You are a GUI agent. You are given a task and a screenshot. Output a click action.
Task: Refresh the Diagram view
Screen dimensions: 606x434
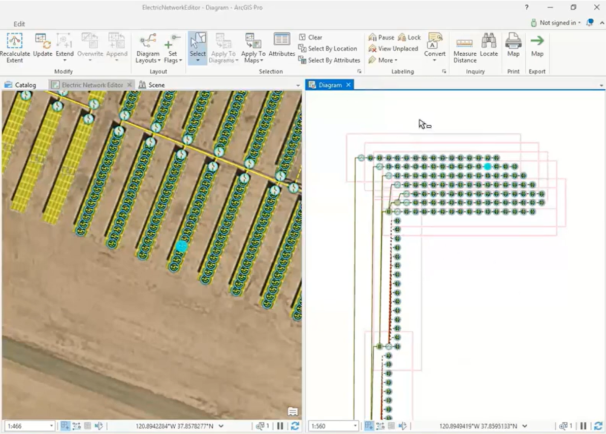coord(599,426)
